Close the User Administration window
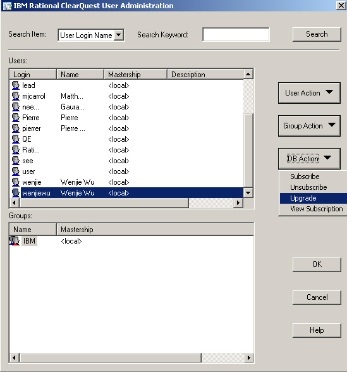Viewport: 347px width, 372px height. pyautogui.click(x=341, y=6)
